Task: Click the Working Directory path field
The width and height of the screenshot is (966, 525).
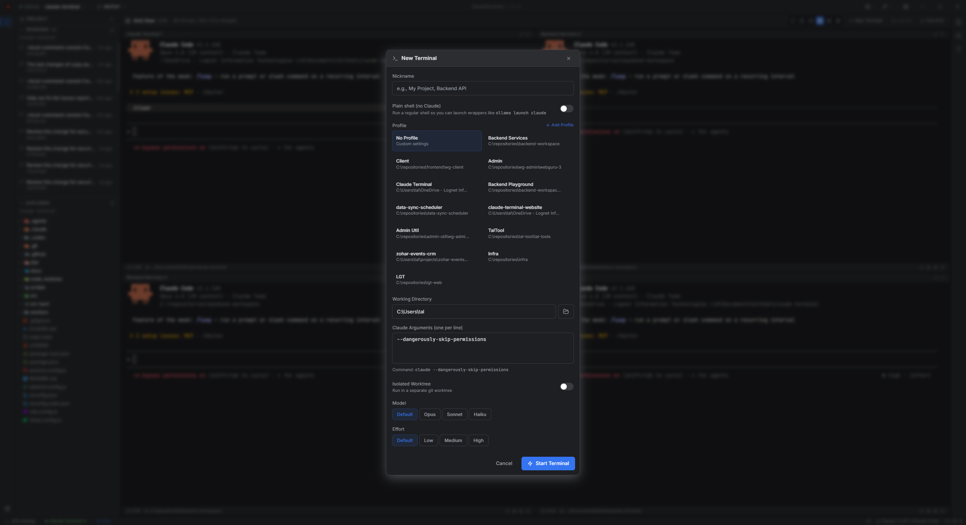Action: [474, 312]
